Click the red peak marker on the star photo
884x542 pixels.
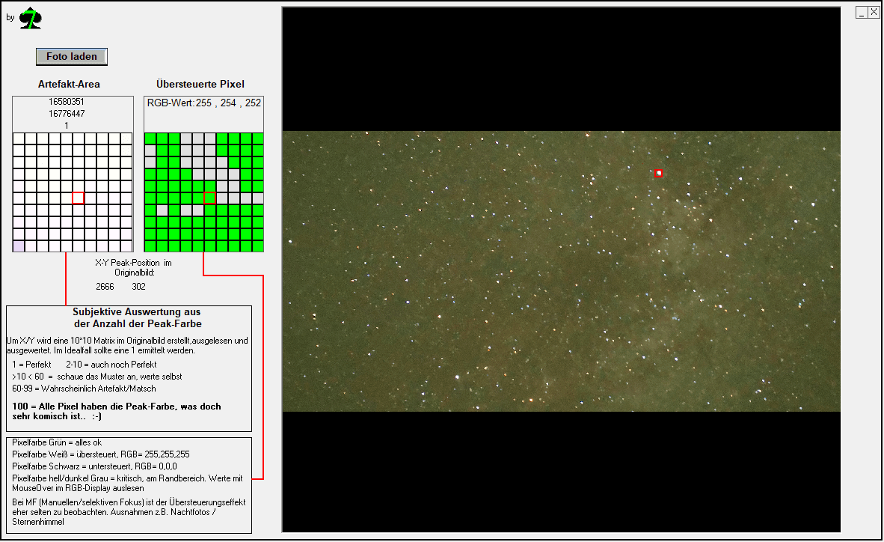pyautogui.click(x=658, y=174)
